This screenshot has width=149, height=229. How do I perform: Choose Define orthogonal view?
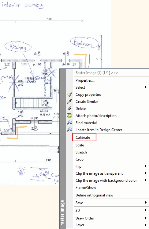coord(95,195)
